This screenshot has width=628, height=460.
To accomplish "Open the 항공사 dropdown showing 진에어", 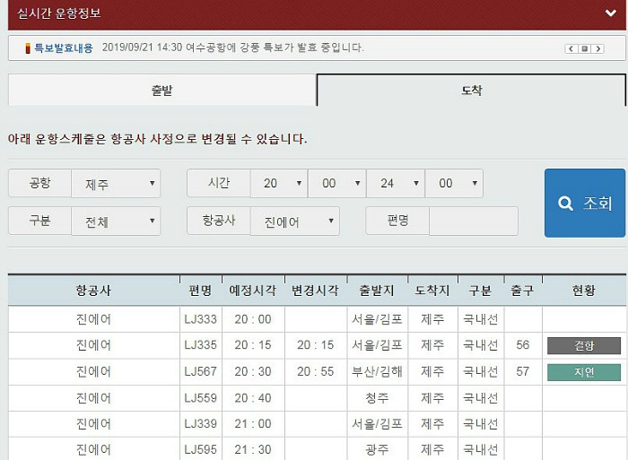I will click(x=295, y=221).
